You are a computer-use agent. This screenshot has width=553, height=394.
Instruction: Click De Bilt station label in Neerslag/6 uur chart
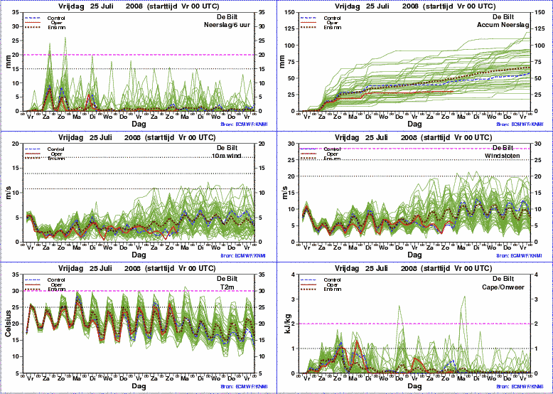coord(227,17)
